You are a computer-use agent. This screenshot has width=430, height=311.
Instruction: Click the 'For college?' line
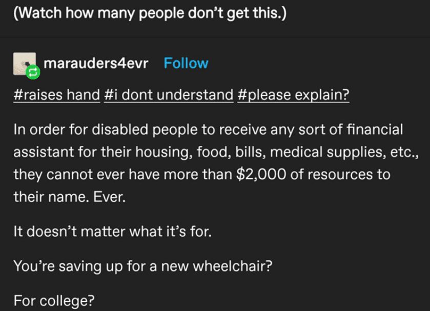click(54, 301)
